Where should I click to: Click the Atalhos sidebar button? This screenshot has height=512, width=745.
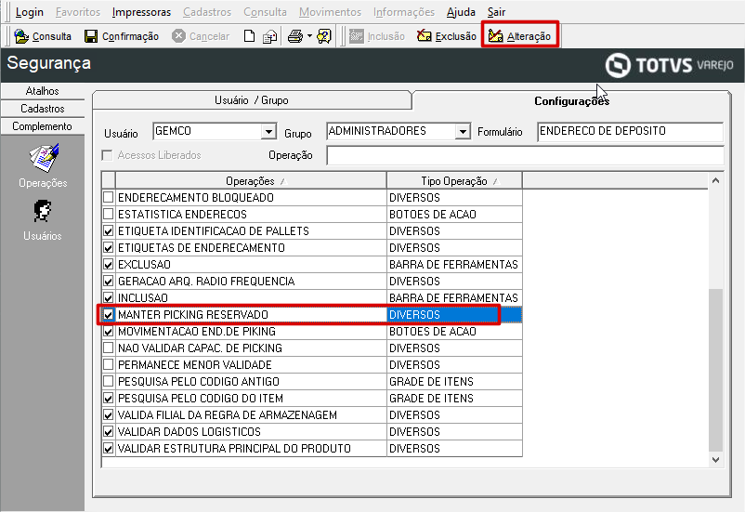tap(43, 91)
